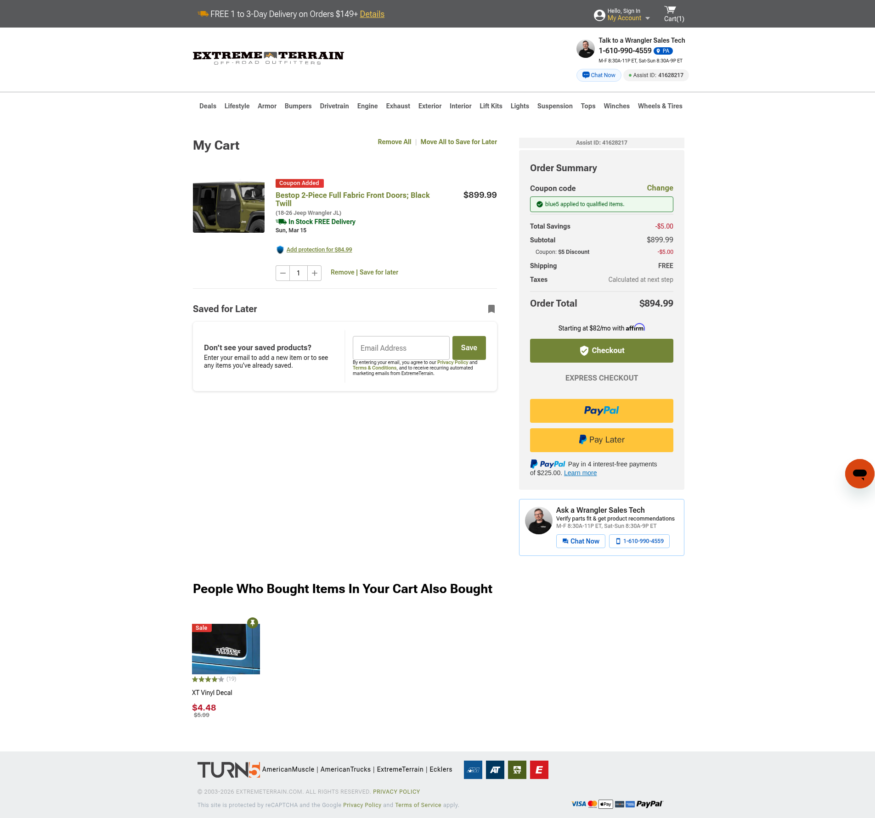Click Move All to Save for Later
Screen dimensions: 875x818
(458, 142)
